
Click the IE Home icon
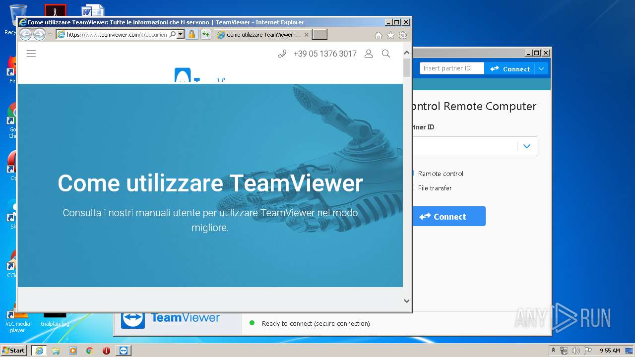click(379, 35)
